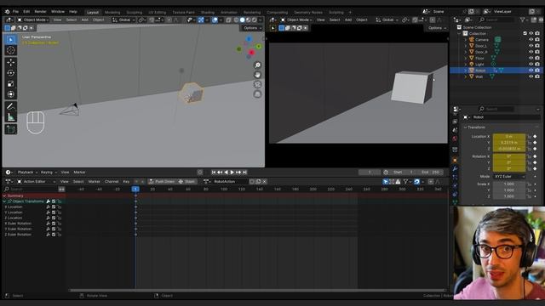This screenshot has height=306, width=545.
Task: Toggle X-ray display in left viewport header
Action: (229, 20)
